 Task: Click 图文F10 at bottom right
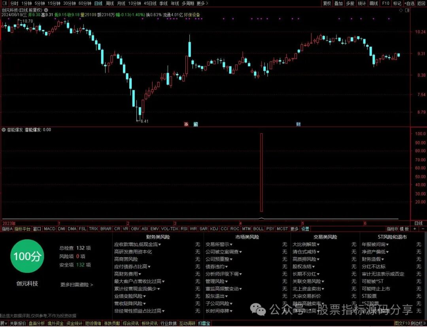pyautogui.click(x=402, y=323)
